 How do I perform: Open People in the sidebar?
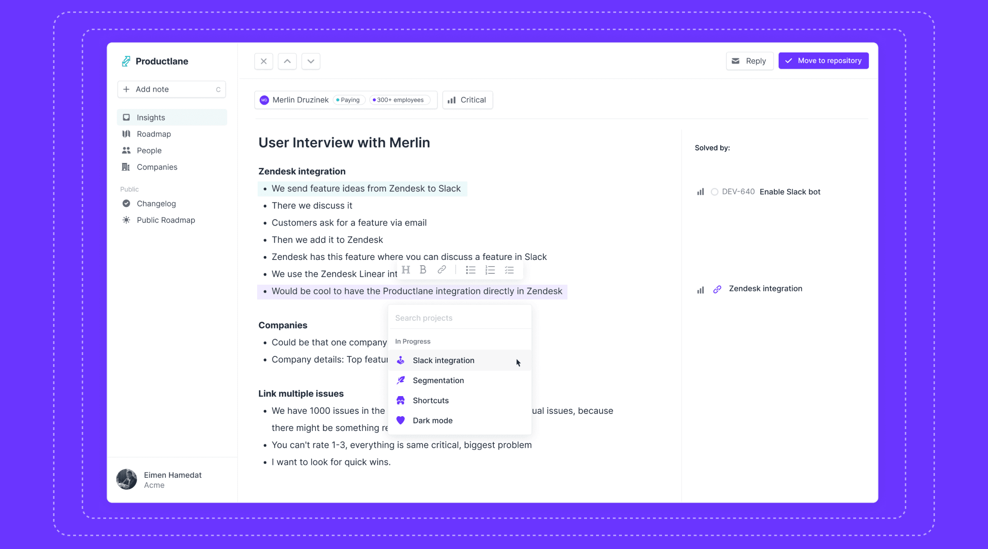click(172, 151)
